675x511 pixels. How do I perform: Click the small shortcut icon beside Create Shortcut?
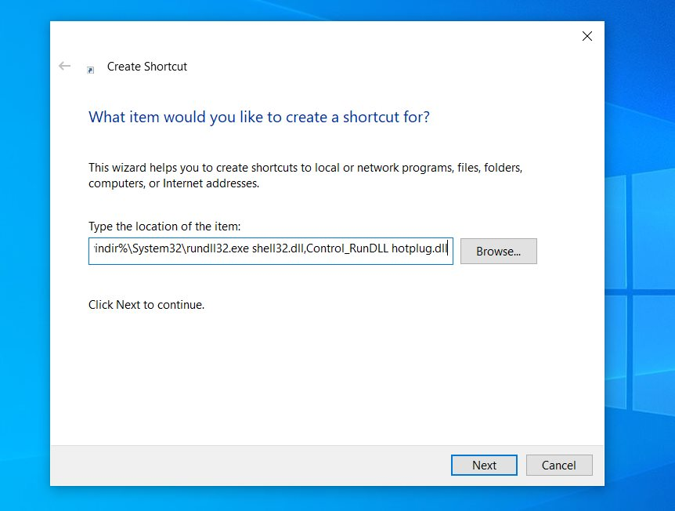(90, 70)
